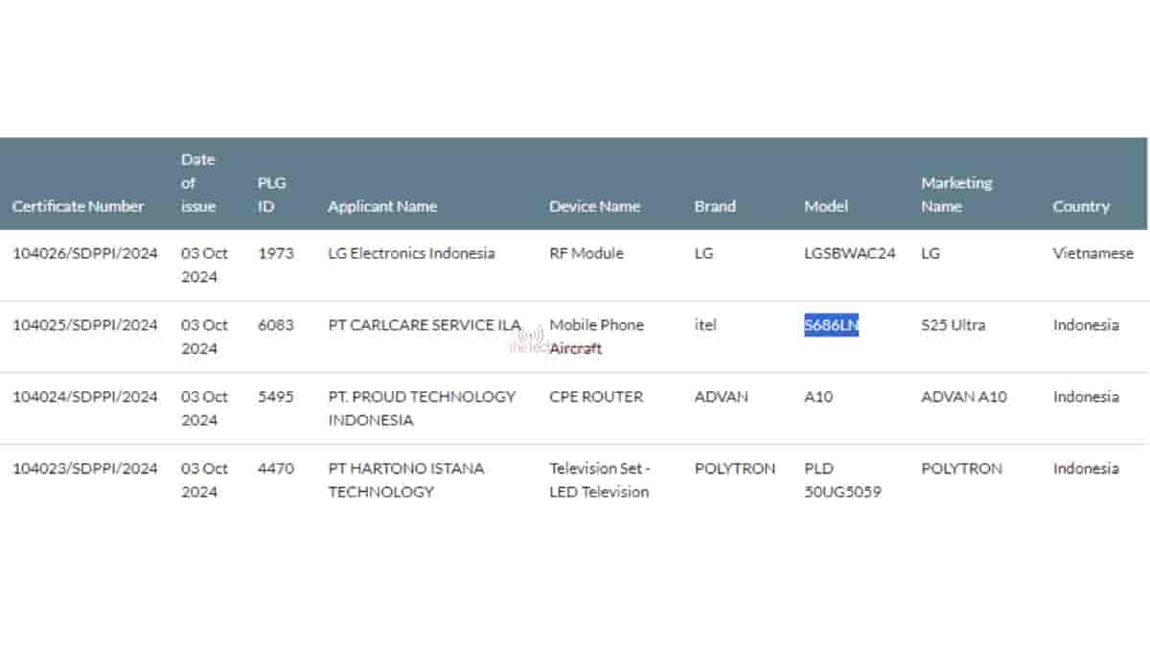This screenshot has height=647, width=1150.
Task: Select the Brand column header
Action: click(x=715, y=206)
